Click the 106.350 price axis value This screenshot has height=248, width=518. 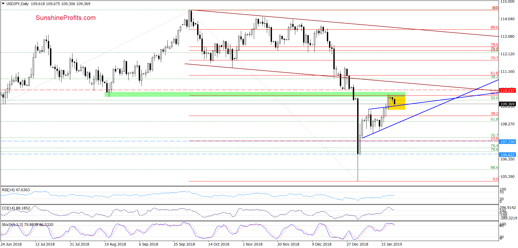point(507,159)
